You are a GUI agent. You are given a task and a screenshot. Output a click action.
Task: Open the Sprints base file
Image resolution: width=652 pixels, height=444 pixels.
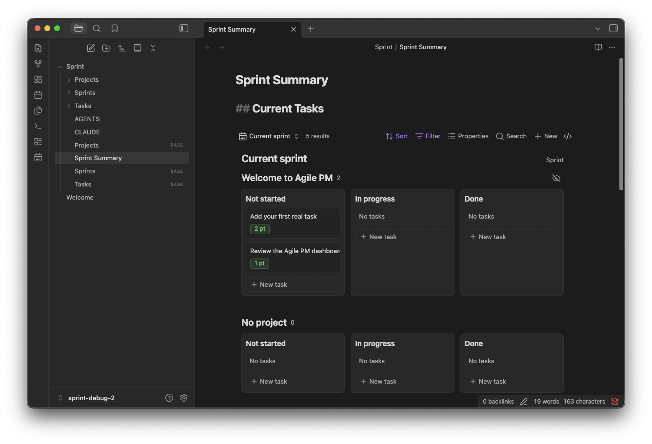pyautogui.click(x=122, y=171)
